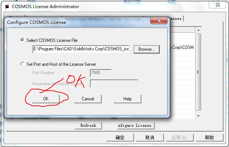This screenshot has height=147, width=229.
Task: Click the license file path field
Action: pyautogui.click(x=81, y=49)
